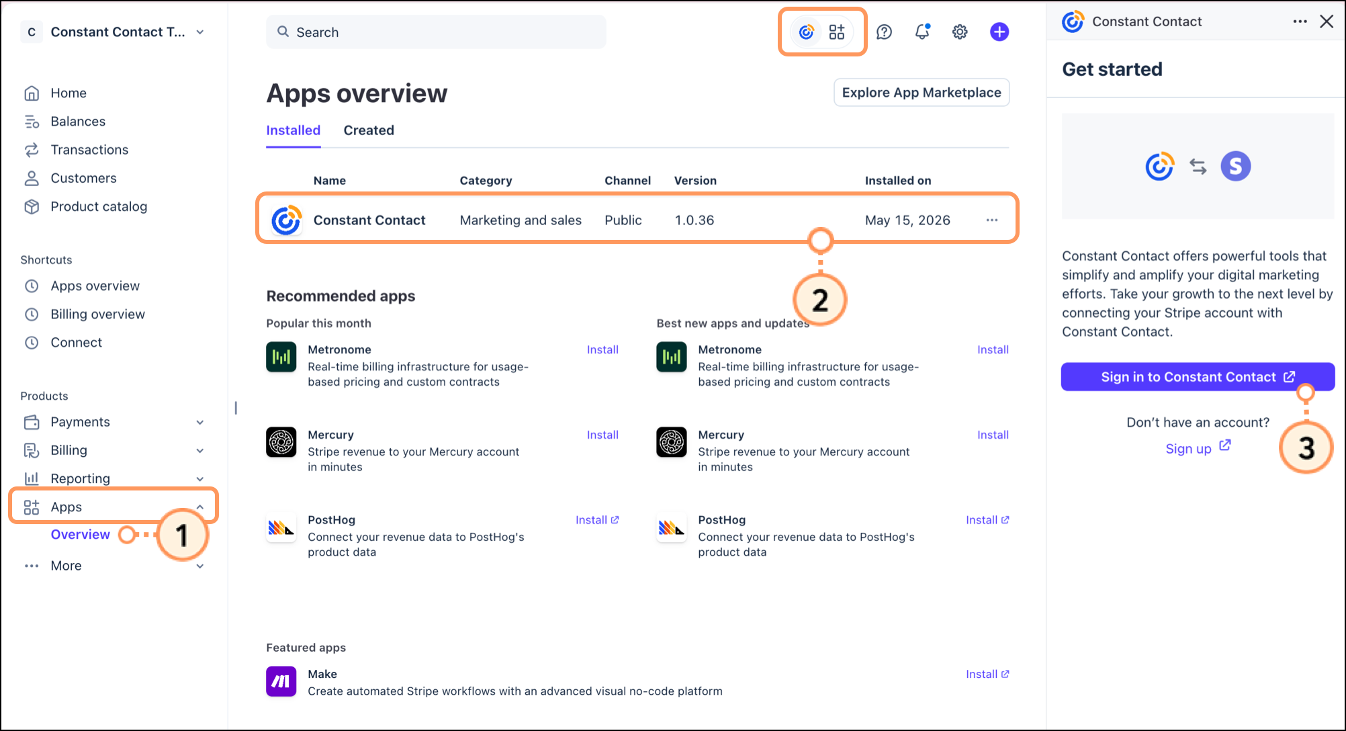
Task: Open the help question mark icon
Action: pos(884,32)
